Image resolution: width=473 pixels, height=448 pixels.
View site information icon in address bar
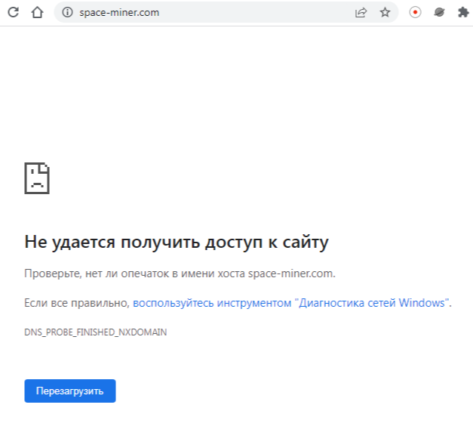68,12
